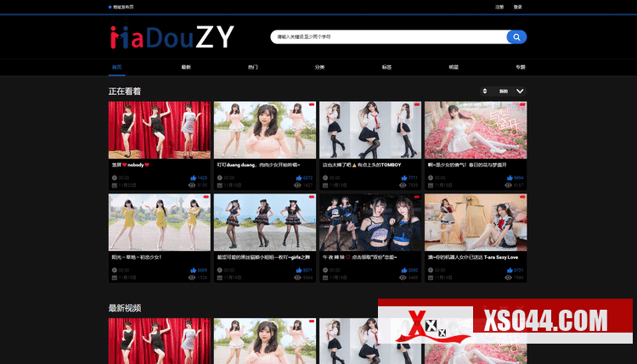Click the XS044.COM advertisement banner
Image resolution: width=637 pixels, height=364 pixels.
click(507, 322)
